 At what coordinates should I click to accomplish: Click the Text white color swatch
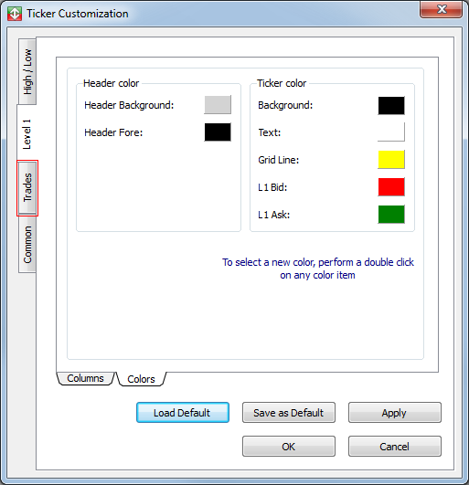(x=391, y=132)
